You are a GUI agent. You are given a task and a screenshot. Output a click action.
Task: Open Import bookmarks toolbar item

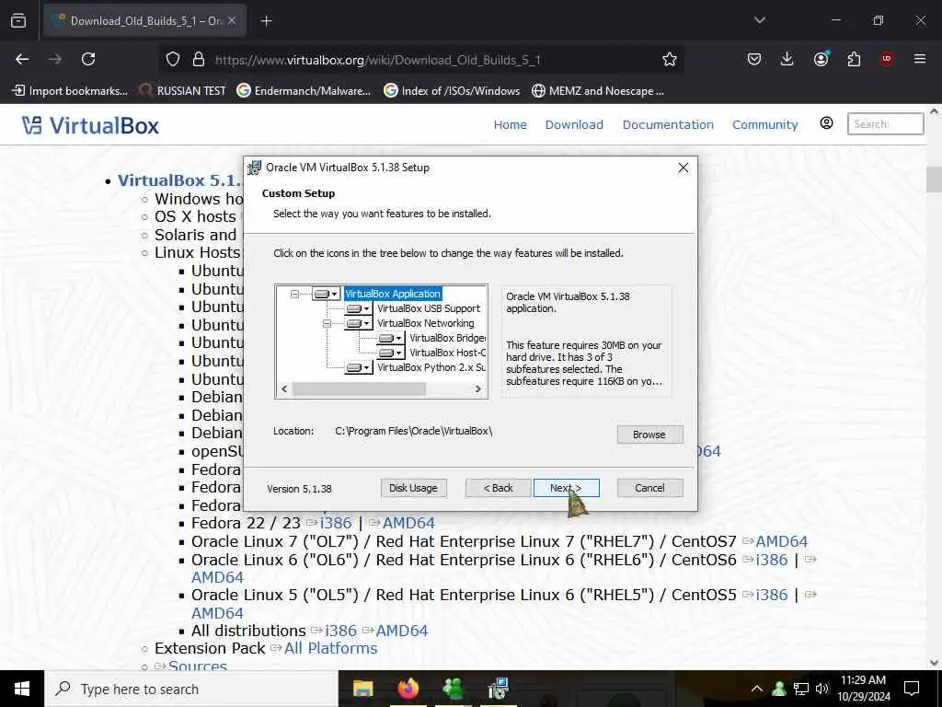pyautogui.click(x=70, y=91)
